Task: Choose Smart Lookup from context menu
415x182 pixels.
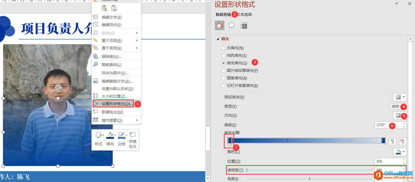Action: pyautogui.click(x=116, y=64)
